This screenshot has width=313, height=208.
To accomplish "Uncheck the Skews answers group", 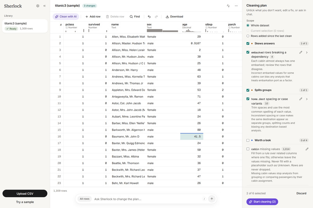I will click(248, 43).
